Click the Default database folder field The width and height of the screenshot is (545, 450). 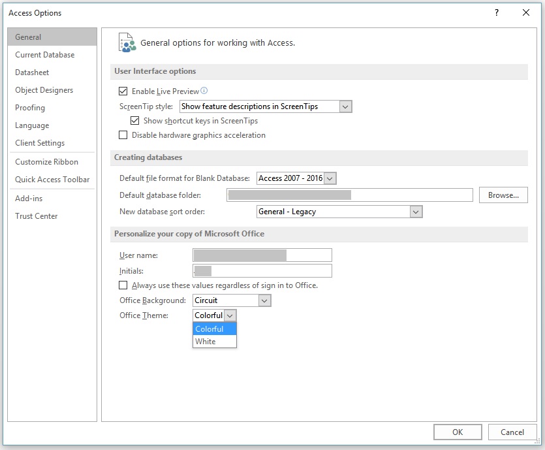click(x=350, y=195)
